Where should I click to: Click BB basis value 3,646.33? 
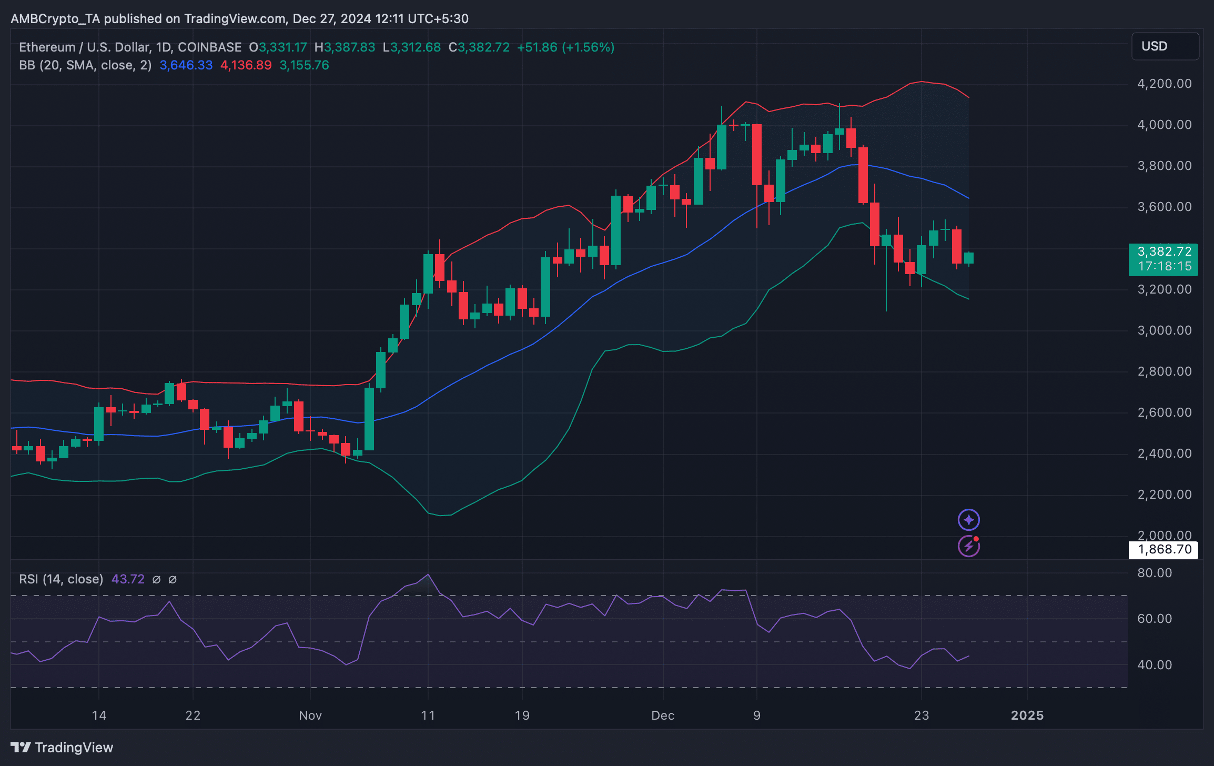(x=186, y=65)
